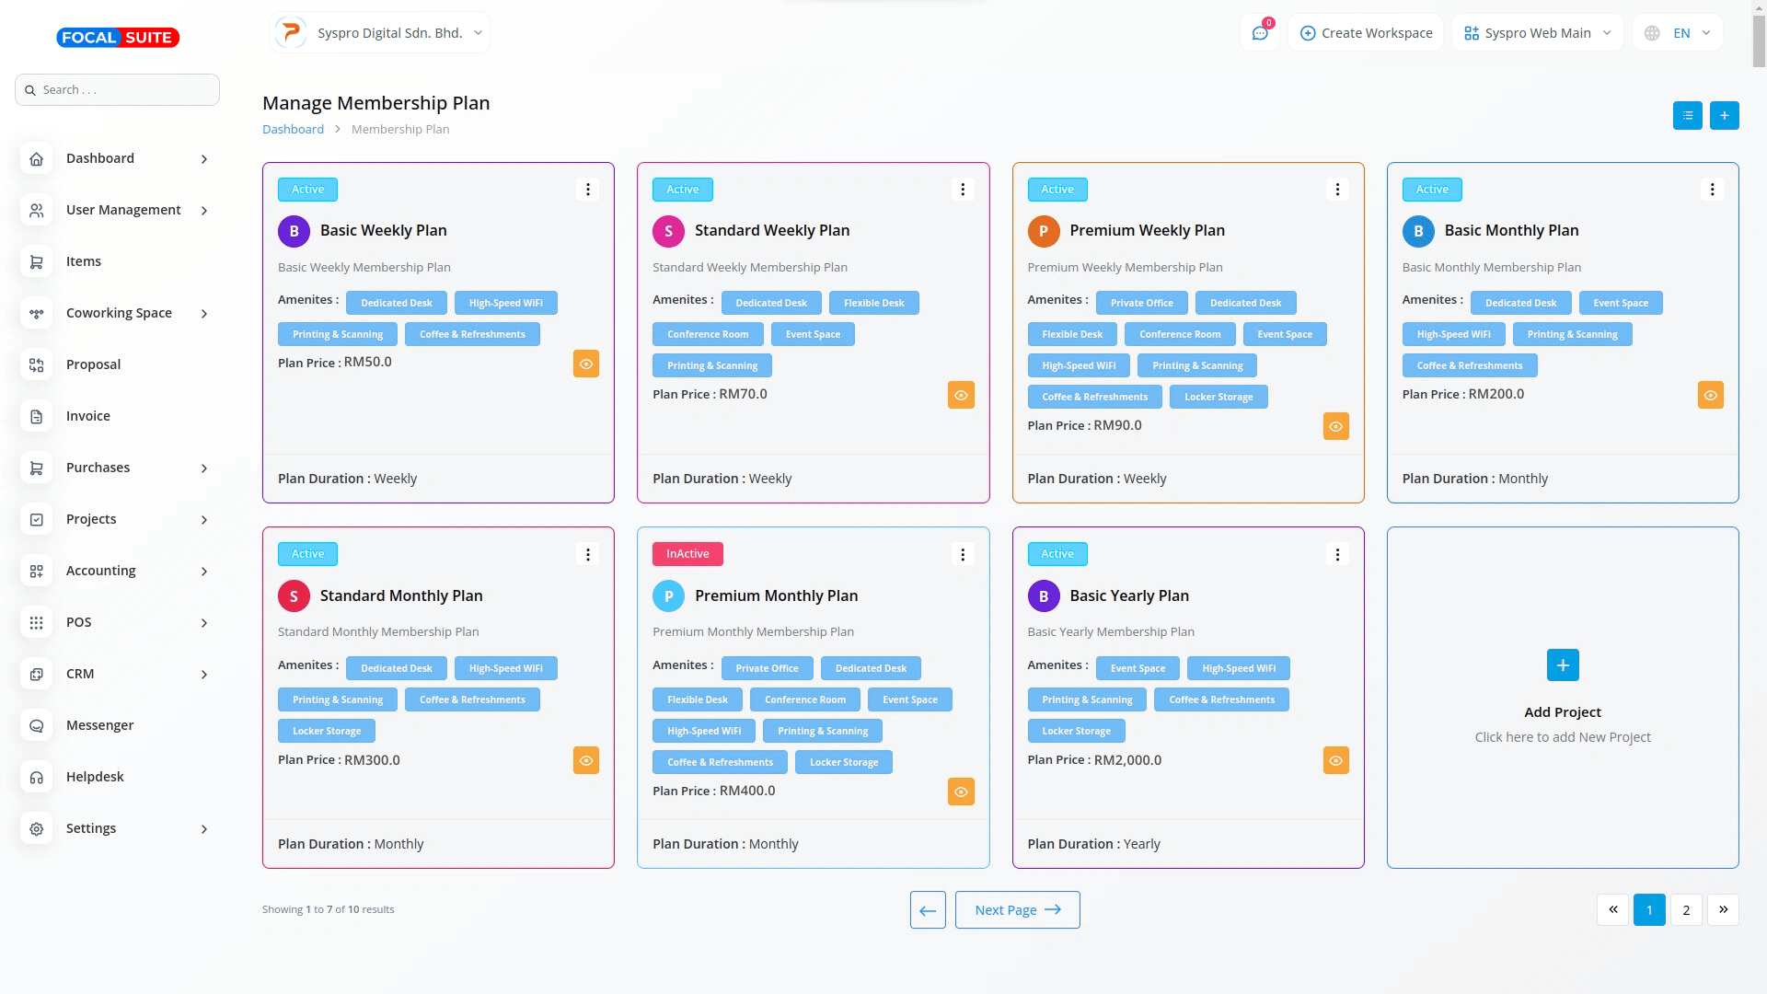Open the chat messages notification icon
Viewport: 1767px width, 994px height.
point(1260,33)
